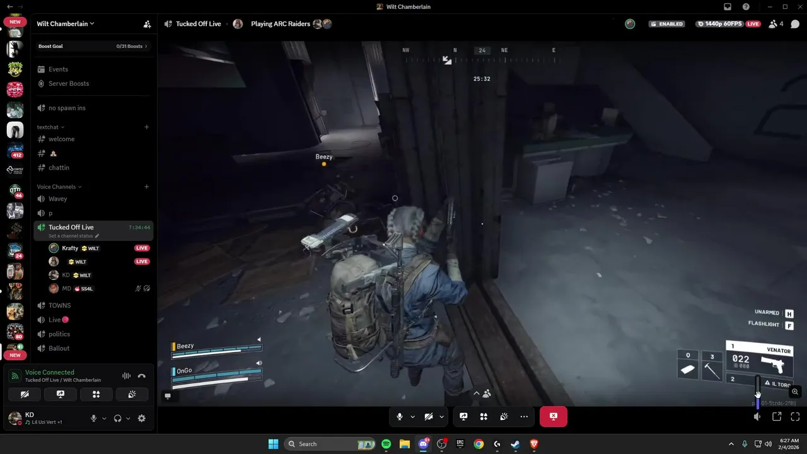Toggle camera in the stream control bar
Image resolution: width=807 pixels, height=454 pixels.
point(429,417)
